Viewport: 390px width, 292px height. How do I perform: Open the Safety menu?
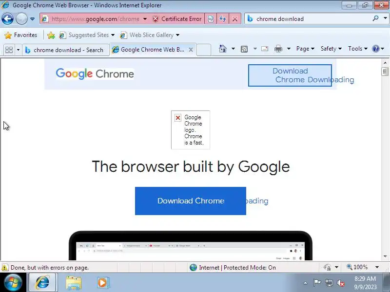[x=331, y=49]
